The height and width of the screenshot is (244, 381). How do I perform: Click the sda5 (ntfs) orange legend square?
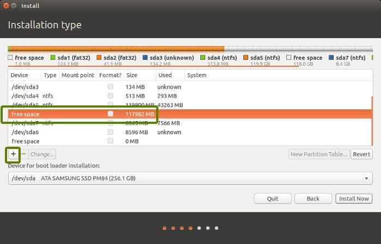(245, 58)
